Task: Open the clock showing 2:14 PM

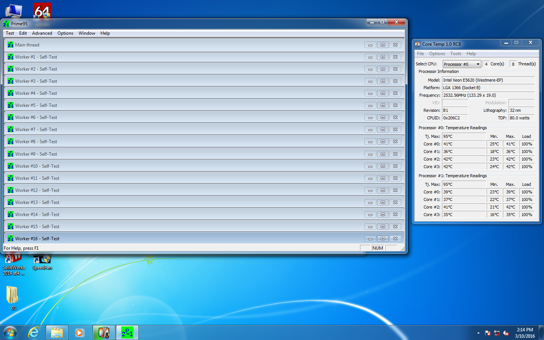Action: coord(525,333)
